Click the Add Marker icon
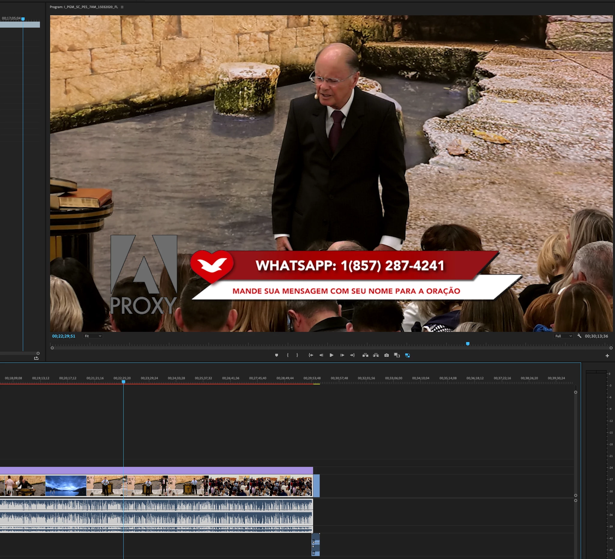The width and height of the screenshot is (615, 559). coord(276,355)
